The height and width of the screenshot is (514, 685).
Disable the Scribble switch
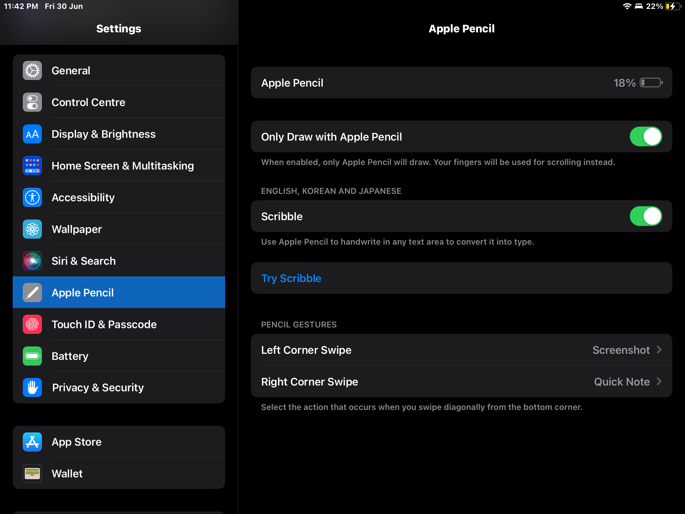(x=646, y=216)
